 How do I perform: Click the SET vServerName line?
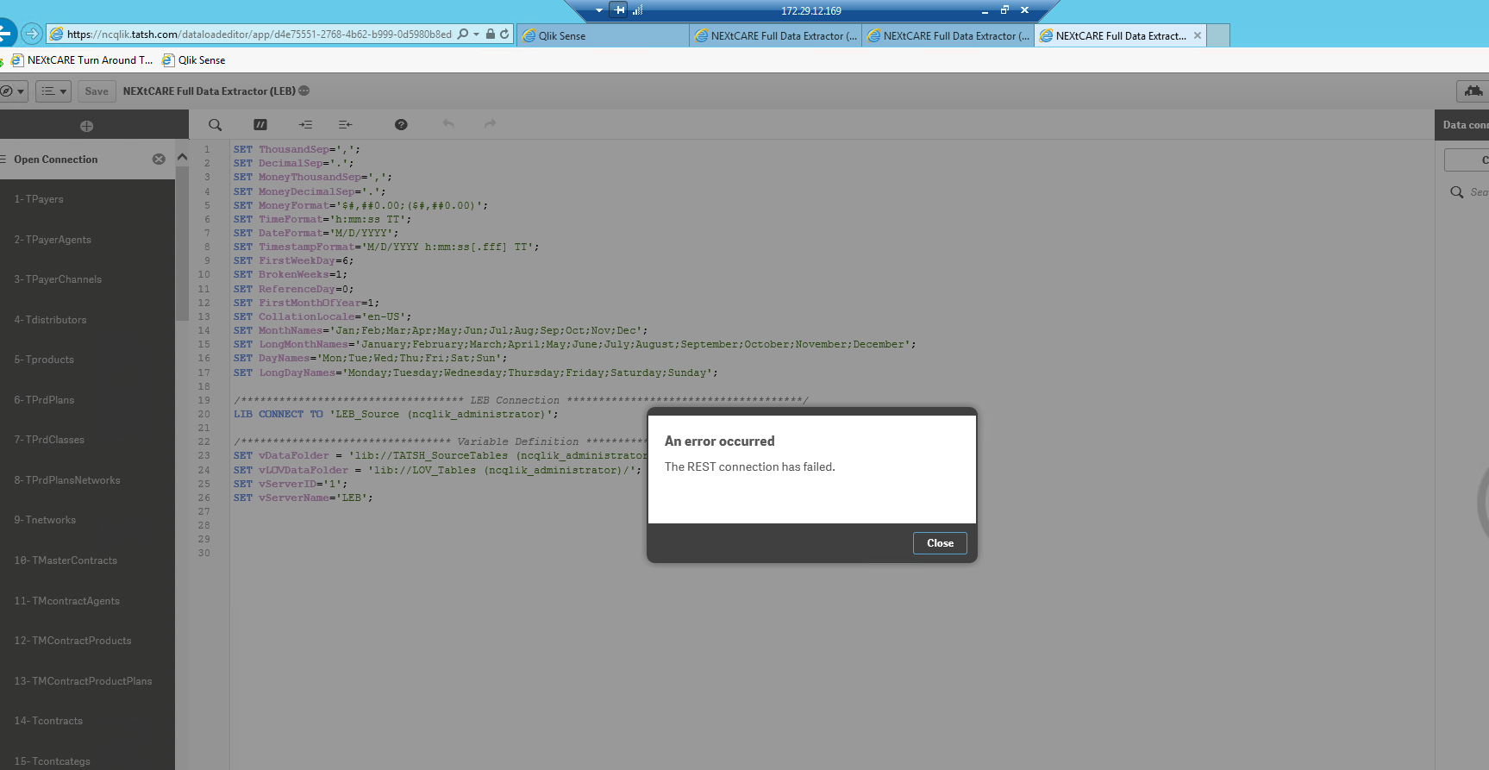tap(303, 498)
